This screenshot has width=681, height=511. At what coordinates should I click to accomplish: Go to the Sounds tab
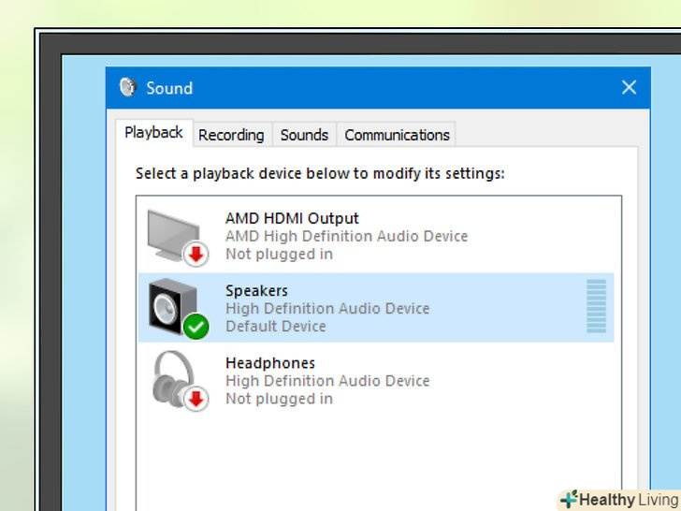point(304,135)
